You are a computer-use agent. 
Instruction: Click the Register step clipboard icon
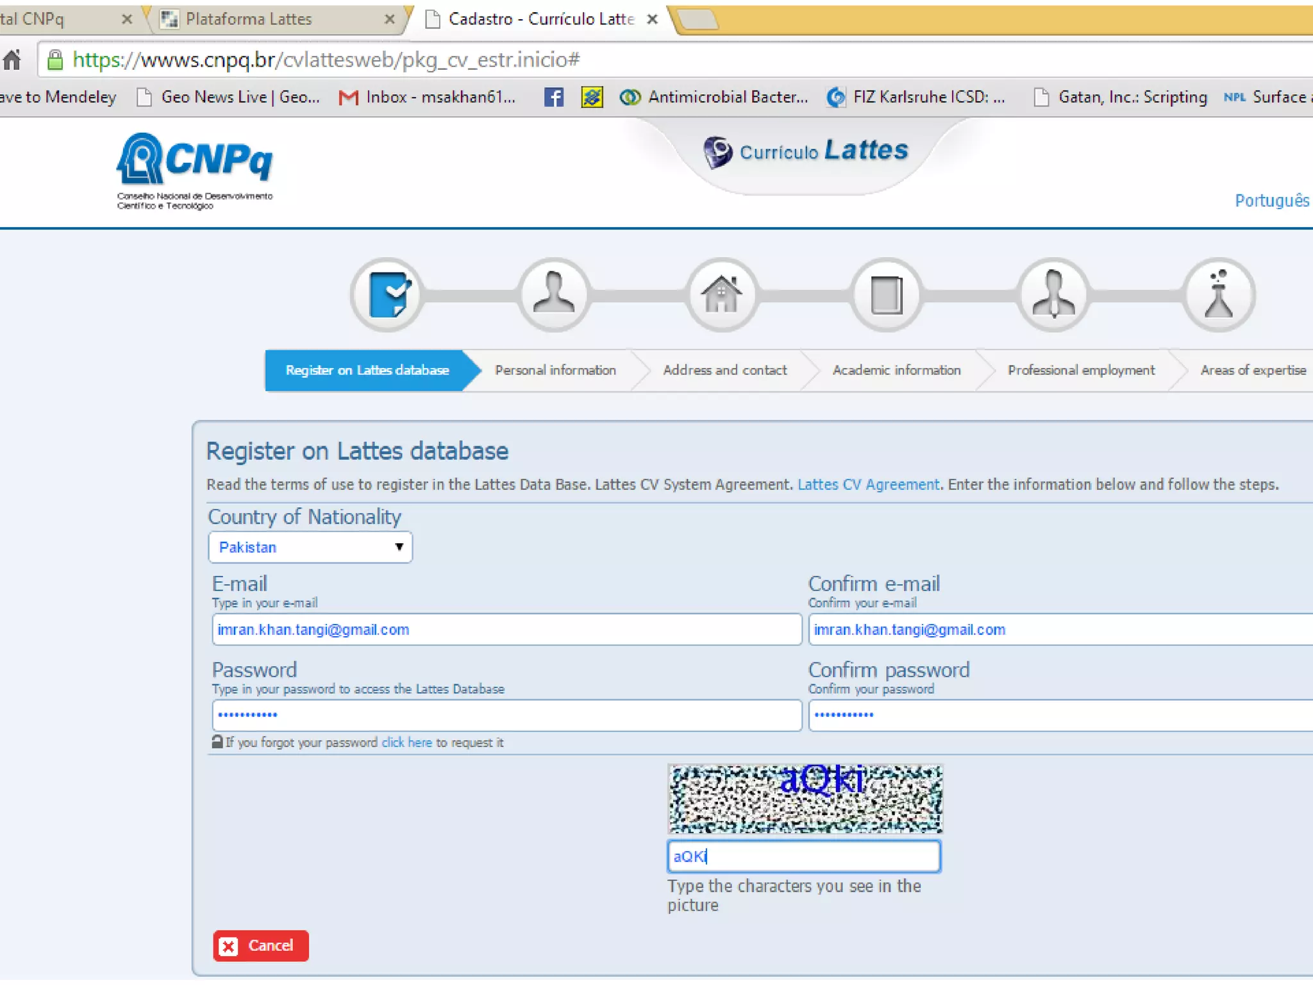point(387,295)
